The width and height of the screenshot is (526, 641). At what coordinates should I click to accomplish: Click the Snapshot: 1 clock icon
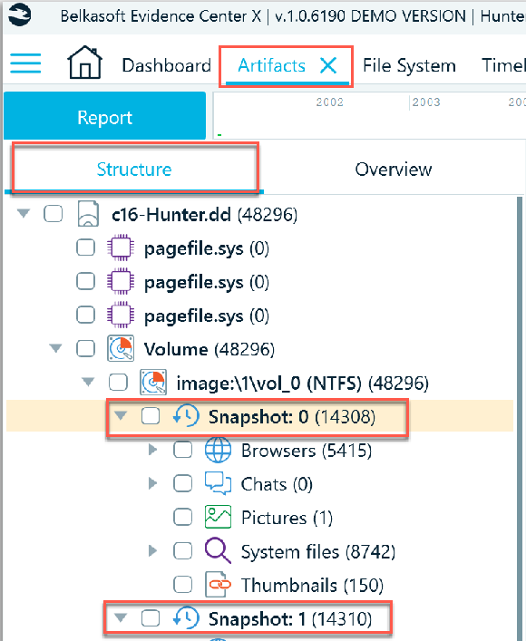pyautogui.click(x=186, y=617)
